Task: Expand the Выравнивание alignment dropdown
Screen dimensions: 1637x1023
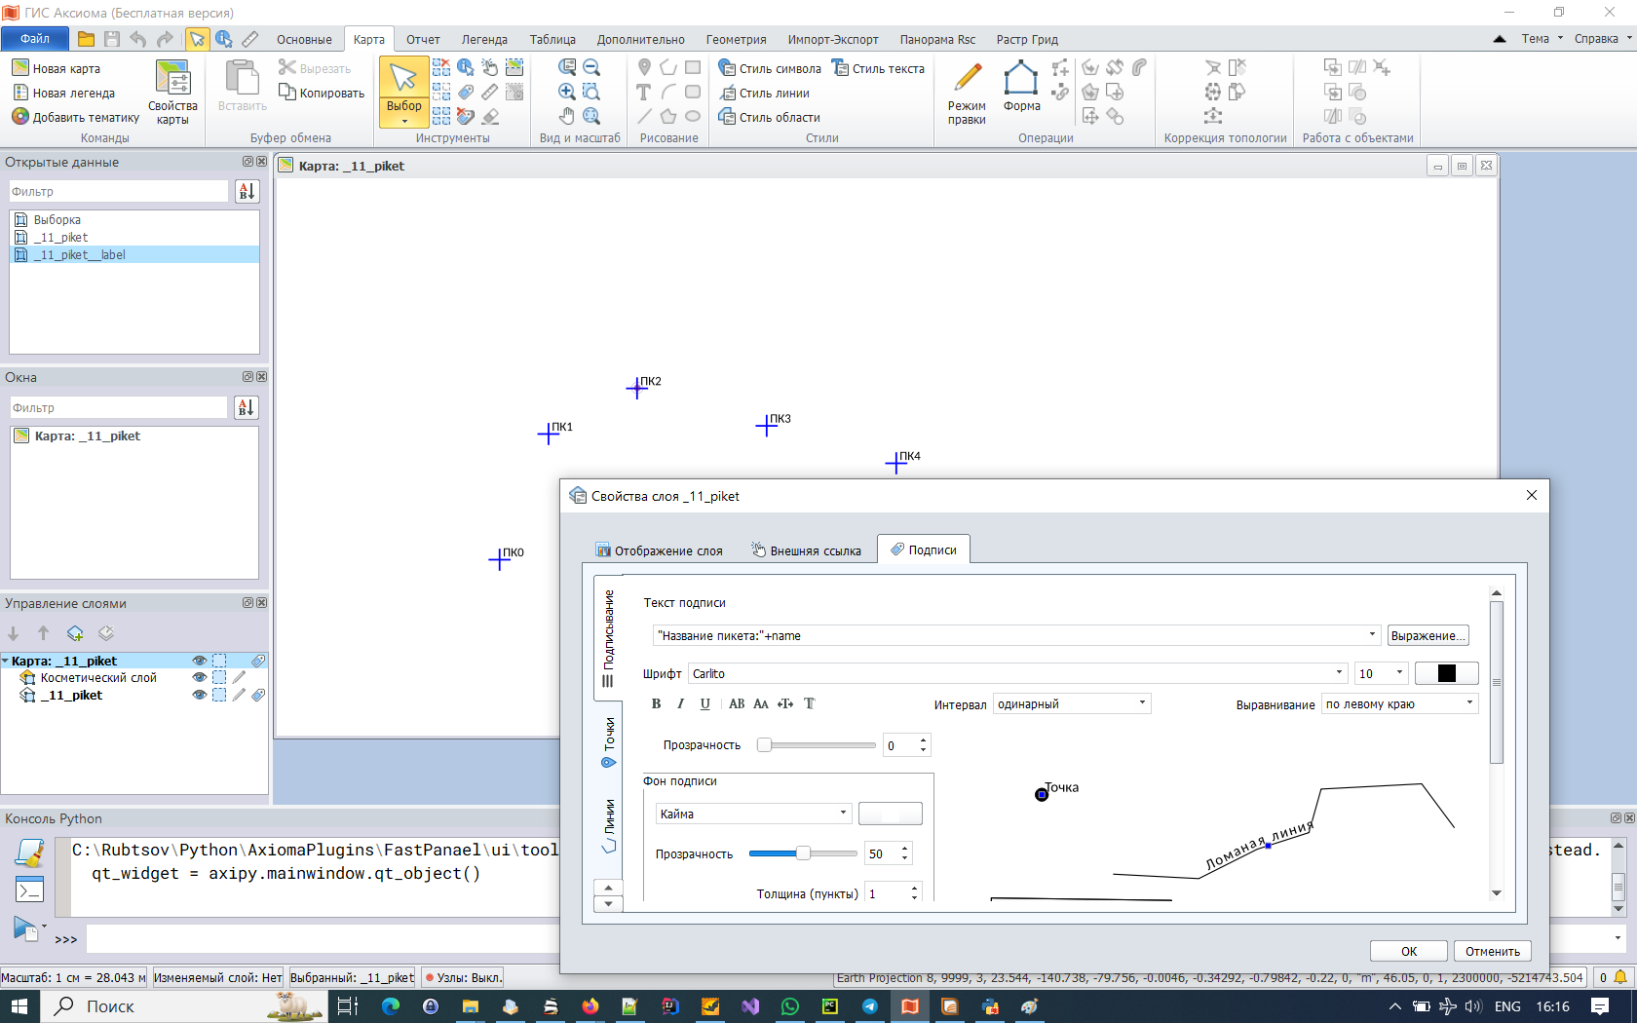Action: click(1469, 703)
